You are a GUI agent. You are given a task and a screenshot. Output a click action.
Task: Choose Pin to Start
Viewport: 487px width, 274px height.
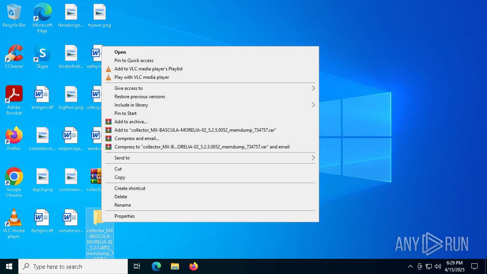(210, 113)
